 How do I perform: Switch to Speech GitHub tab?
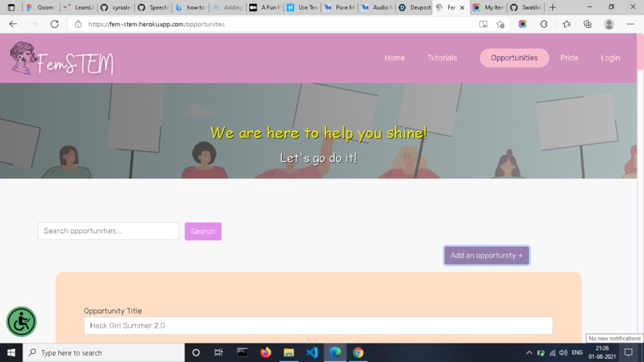(153, 7)
